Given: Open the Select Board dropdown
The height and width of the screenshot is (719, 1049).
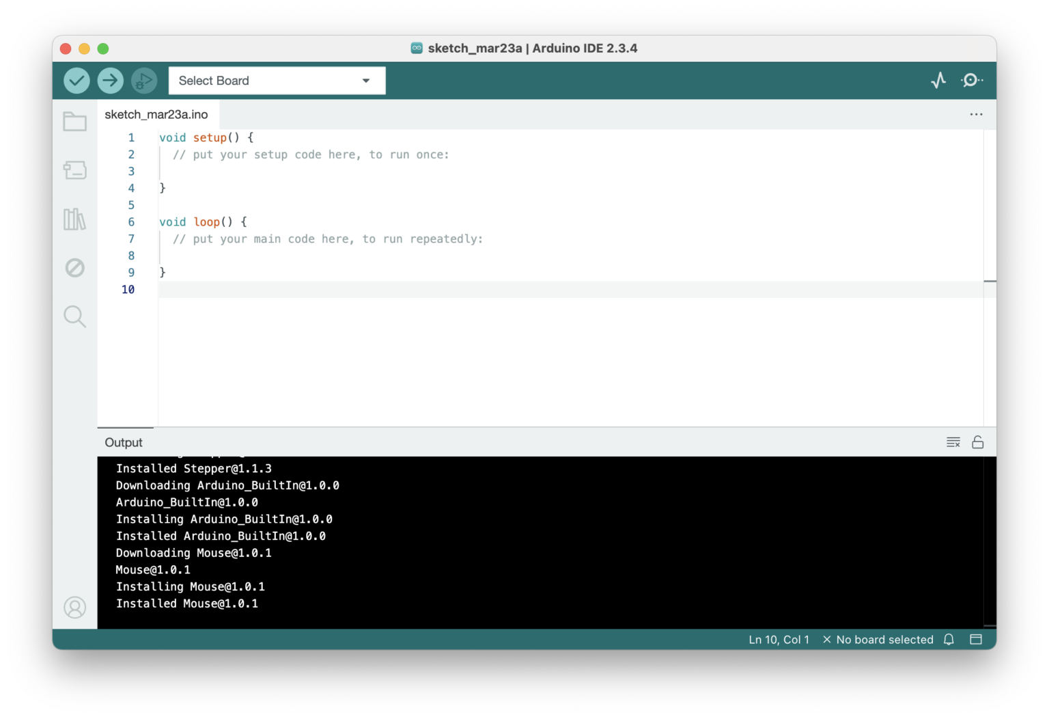Looking at the screenshot, I should [277, 80].
